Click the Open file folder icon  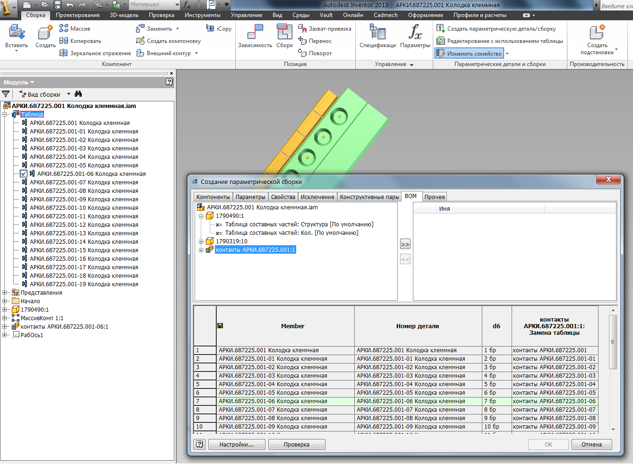click(x=45, y=5)
